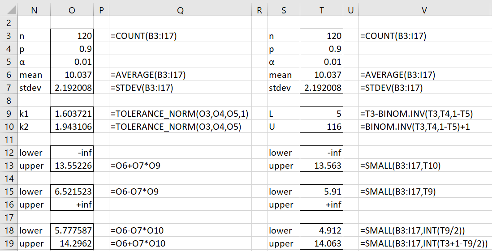Image resolution: width=492 pixels, height=251 pixels.
Task: Click =SMALL(B3:I17,T10) formula text
Action: (x=401, y=166)
